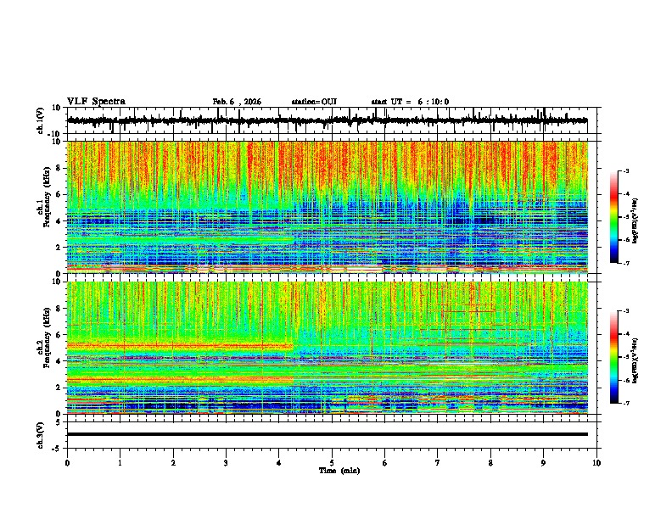Click the "Time (min)" x-axis label
The height and width of the screenshot is (519, 672).
[x=339, y=471]
